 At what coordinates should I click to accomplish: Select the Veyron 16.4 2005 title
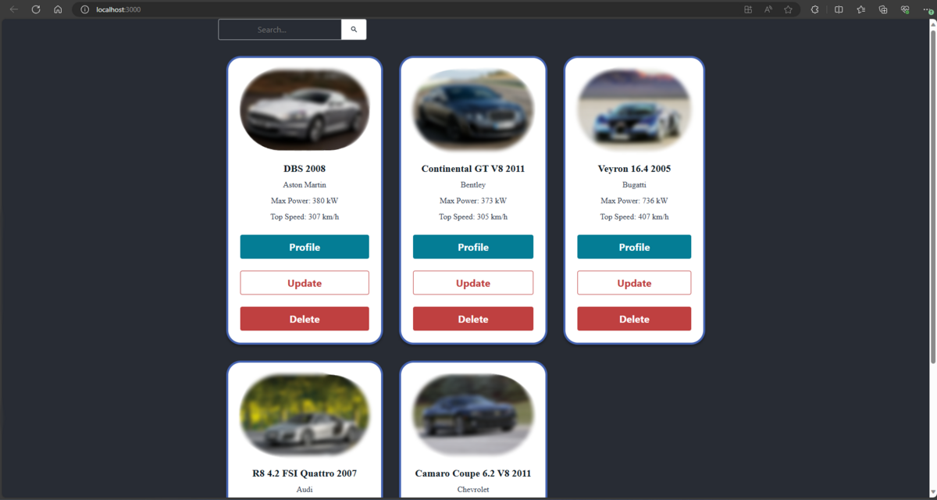coord(634,169)
